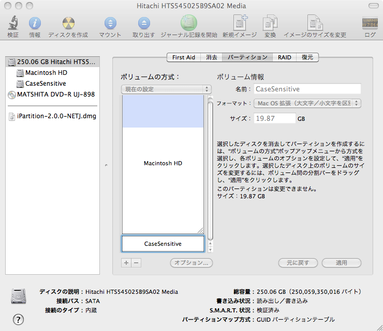Select the CaseSensitive partition block
Image resolution: width=383 pixels, height=331 pixels.
point(163,244)
